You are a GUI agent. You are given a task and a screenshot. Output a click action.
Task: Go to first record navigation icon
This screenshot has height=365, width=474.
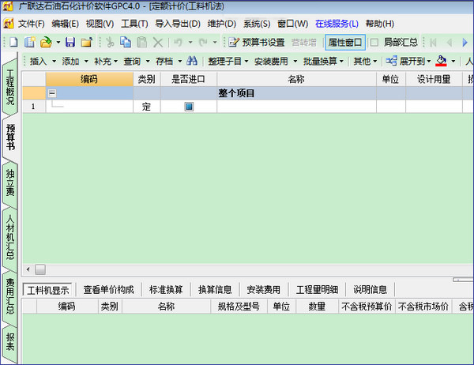(433, 43)
